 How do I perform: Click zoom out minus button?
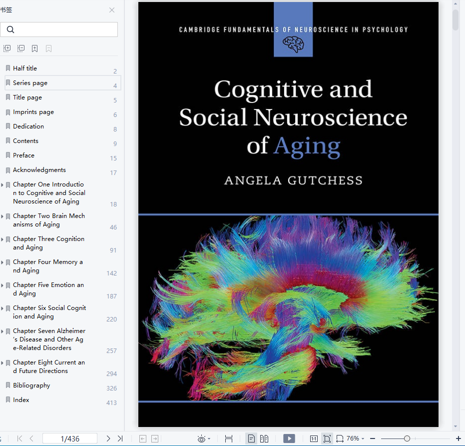point(373,438)
